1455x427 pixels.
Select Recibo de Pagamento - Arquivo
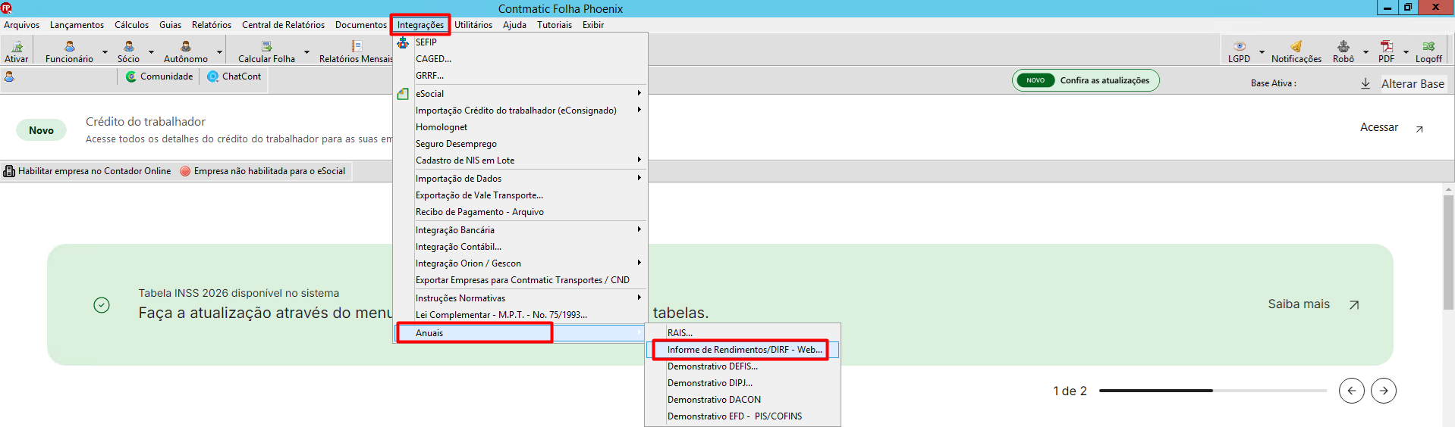(520, 212)
